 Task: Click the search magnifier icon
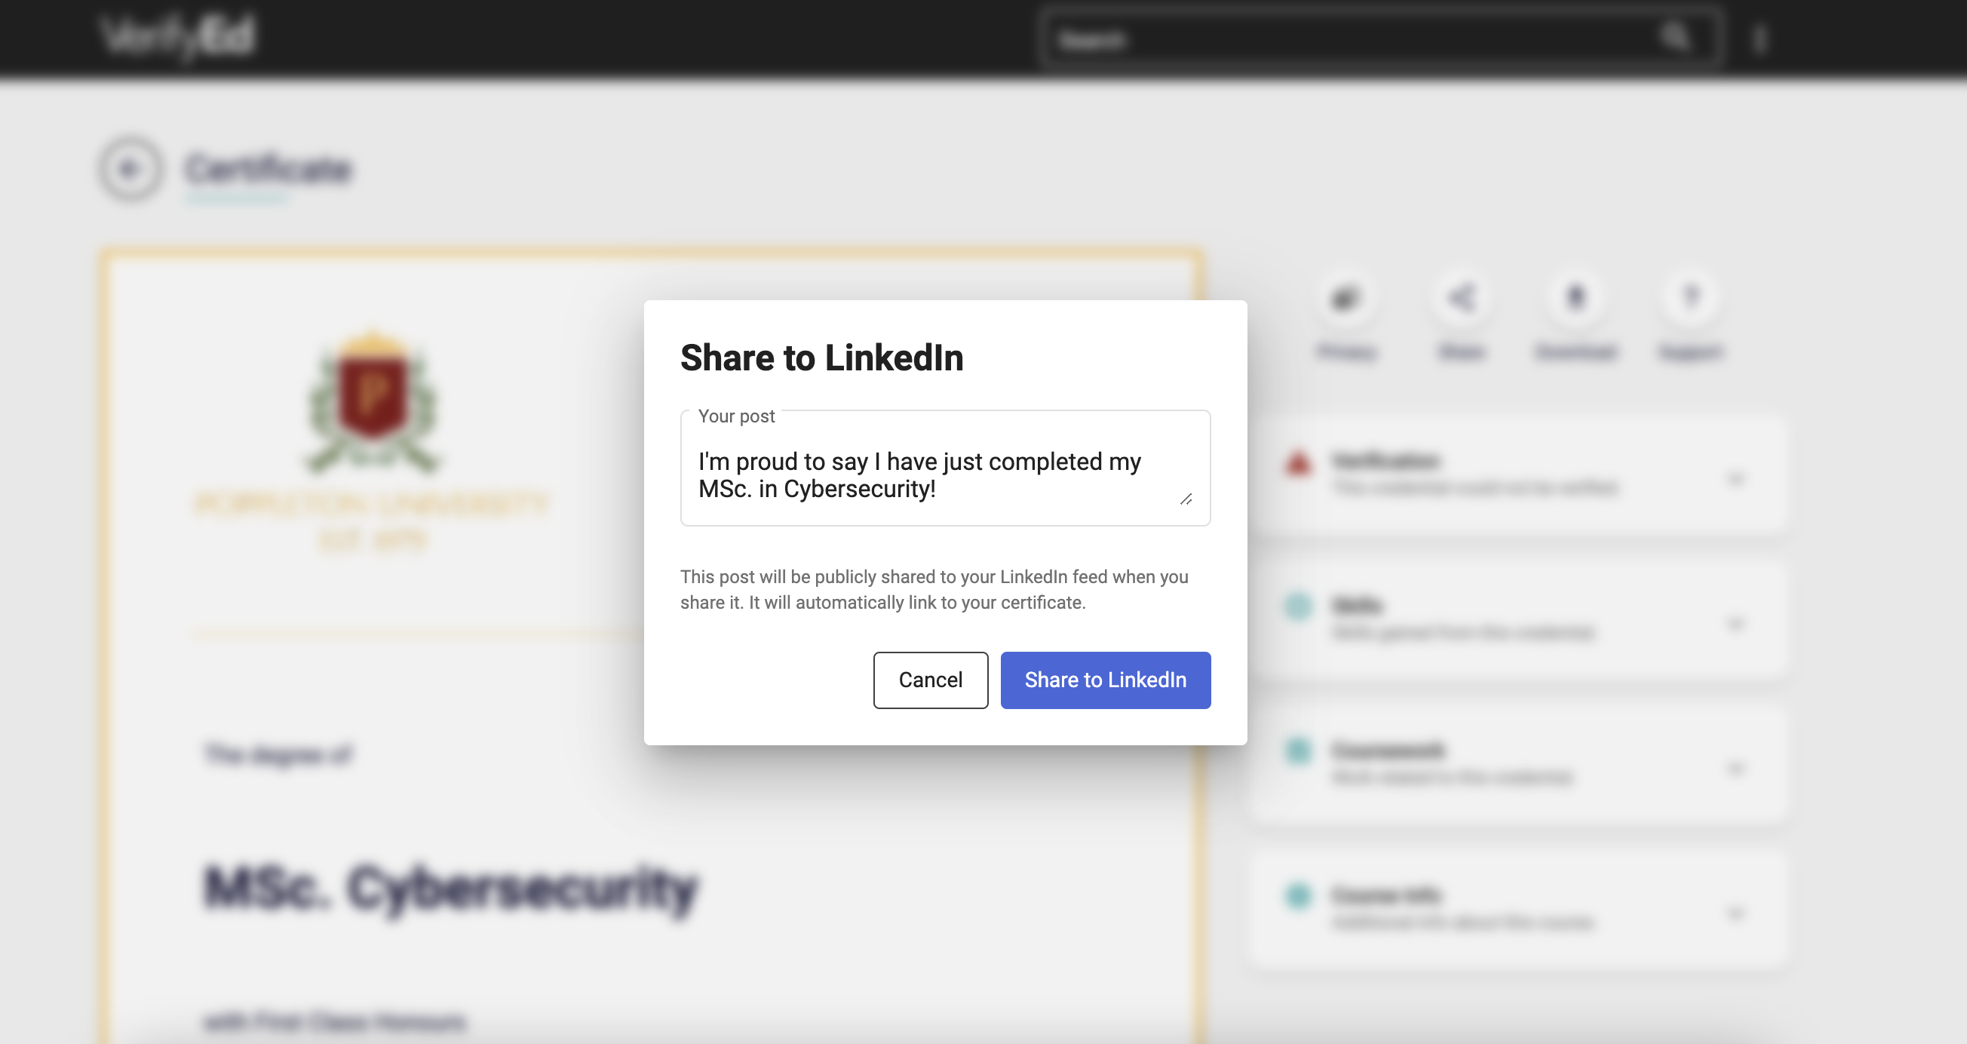(1675, 37)
